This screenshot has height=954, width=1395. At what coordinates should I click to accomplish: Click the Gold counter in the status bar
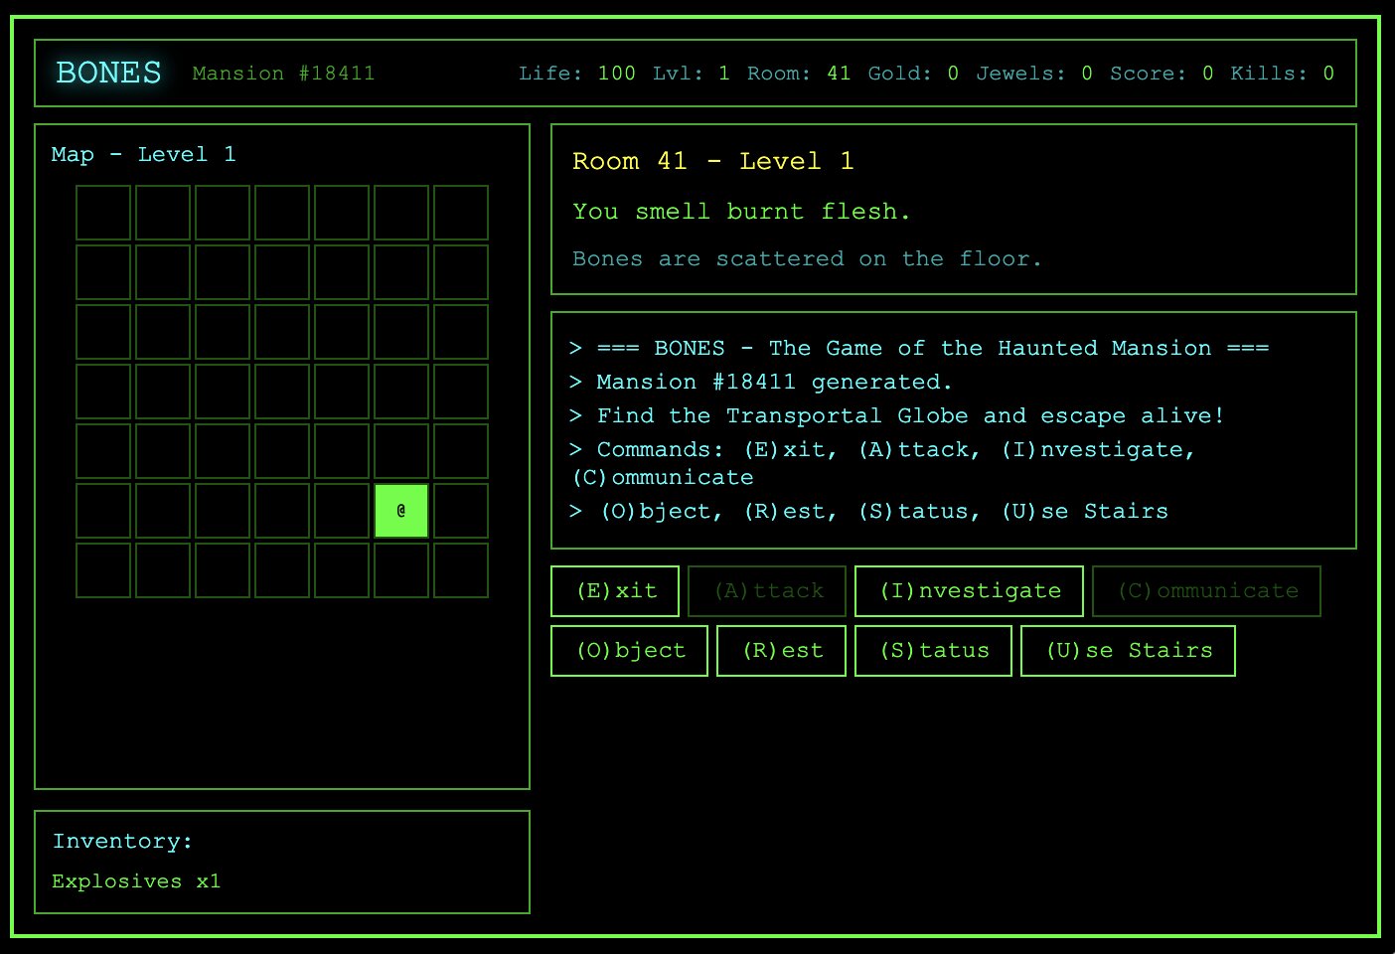coord(909,73)
